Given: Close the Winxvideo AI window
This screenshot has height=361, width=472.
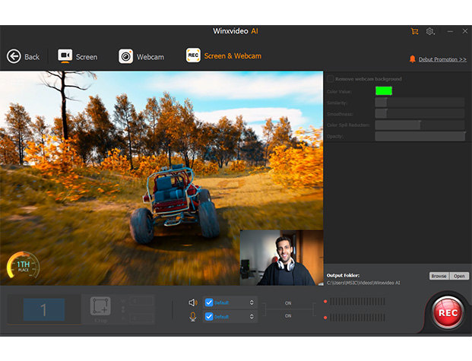Looking at the screenshot, I should [x=464, y=31].
